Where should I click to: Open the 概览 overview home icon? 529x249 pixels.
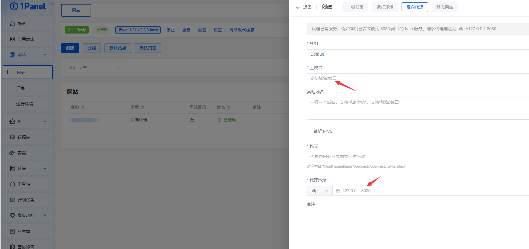(x=12, y=24)
